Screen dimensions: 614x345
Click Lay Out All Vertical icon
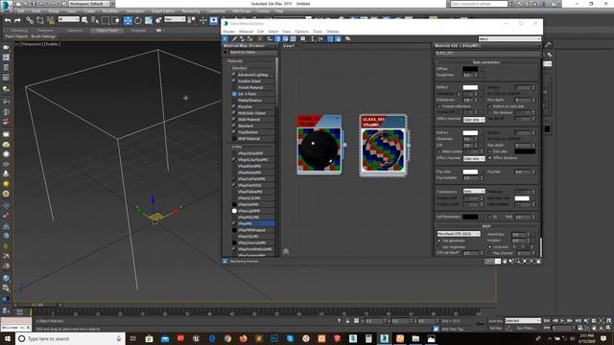(x=313, y=38)
